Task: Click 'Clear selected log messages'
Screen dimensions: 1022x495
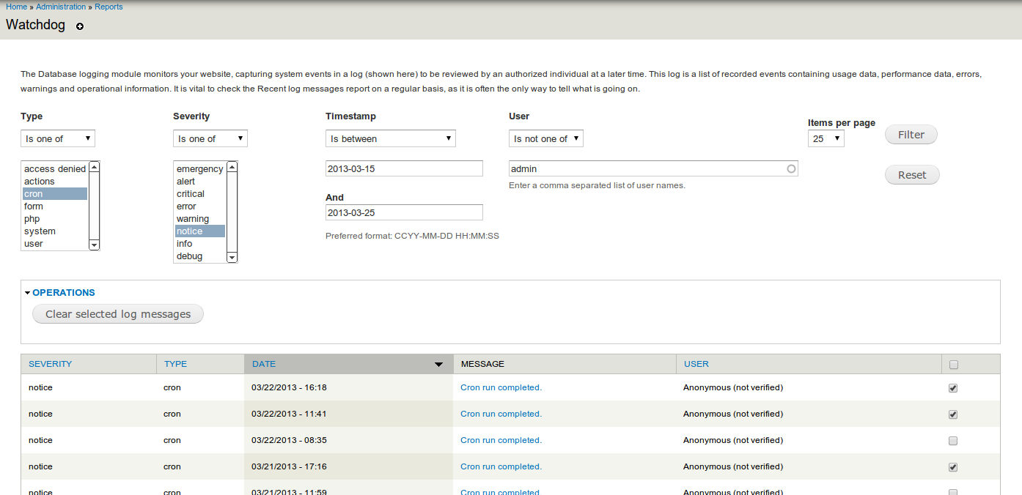Action: tap(117, 313)
